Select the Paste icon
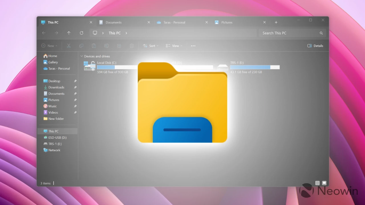Screen dimensions: 365x205 pos(94,46)
